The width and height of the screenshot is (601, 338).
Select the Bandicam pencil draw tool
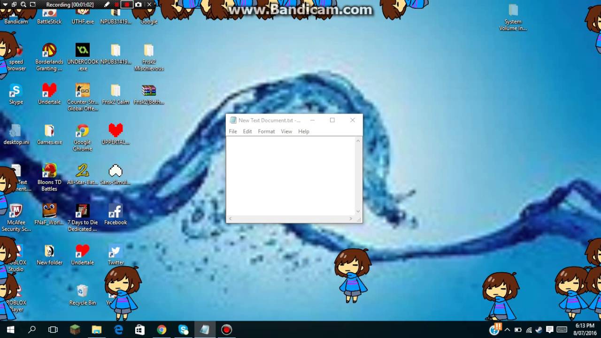pyautogui.click(x=107, y=5)
